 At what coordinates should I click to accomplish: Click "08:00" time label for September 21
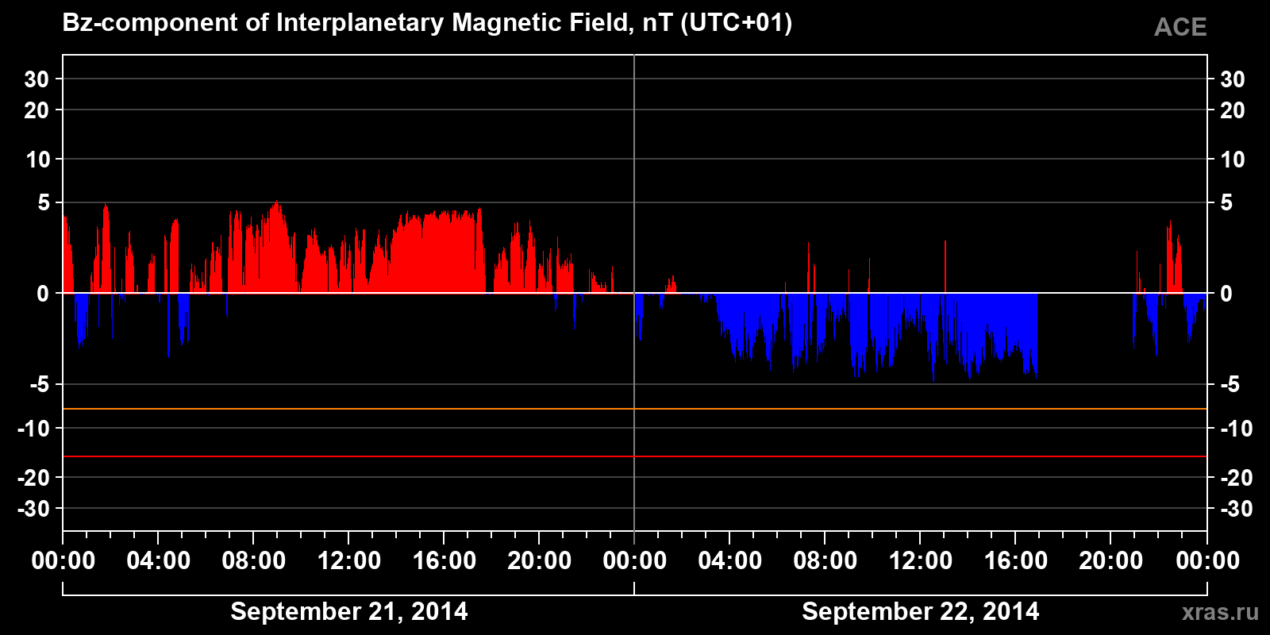tap(254, 560)
